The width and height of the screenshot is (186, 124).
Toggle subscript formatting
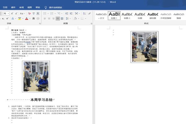[2, 19]
